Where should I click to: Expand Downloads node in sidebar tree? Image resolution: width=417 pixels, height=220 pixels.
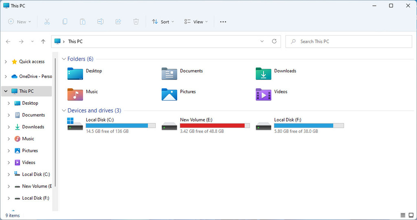tap(9, 127)
